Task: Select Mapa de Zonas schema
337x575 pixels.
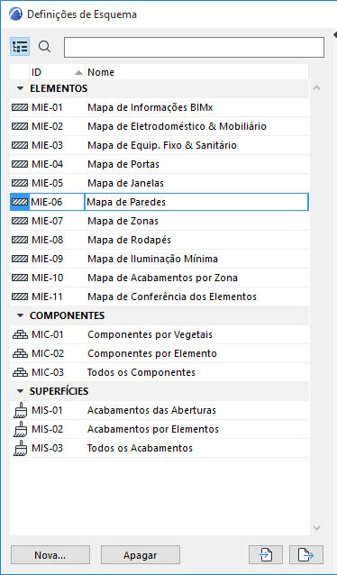Action: (159, 221)
